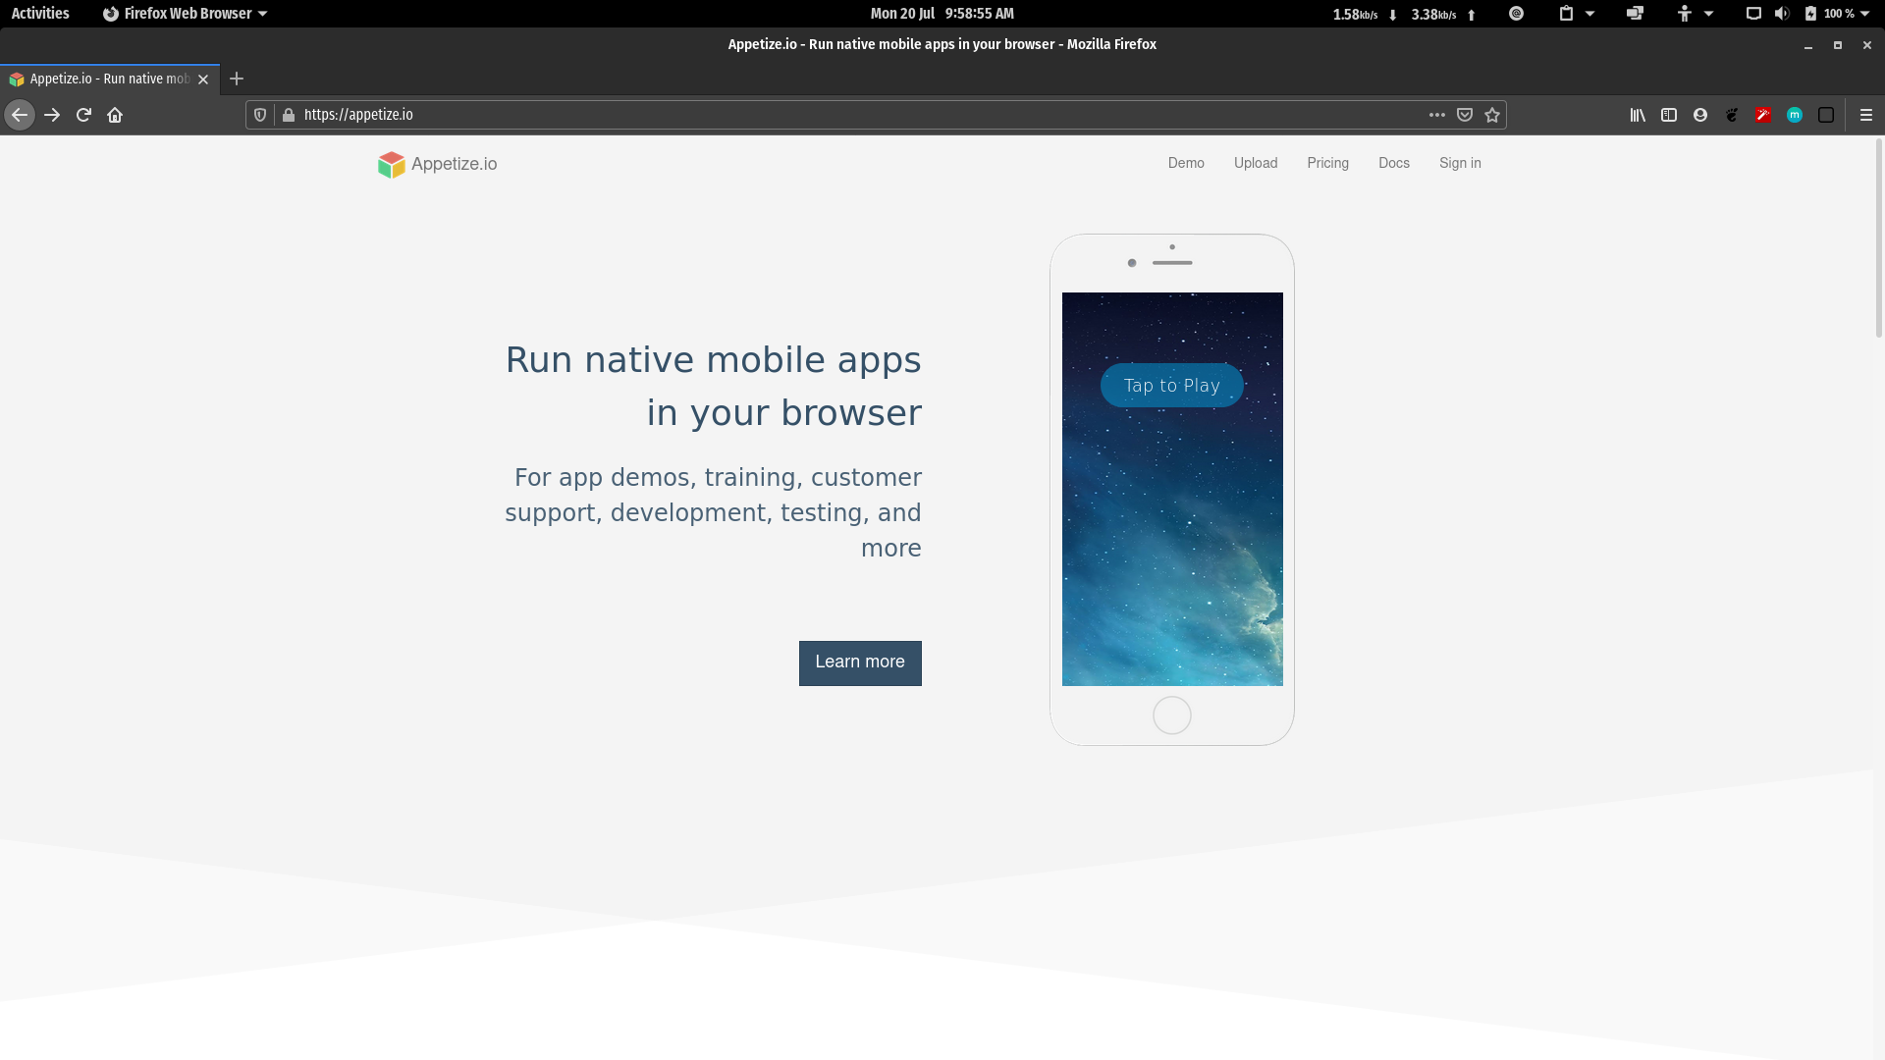Bookmark the page with the star icon
1885x1060 pixels.
coord(1491,115)
